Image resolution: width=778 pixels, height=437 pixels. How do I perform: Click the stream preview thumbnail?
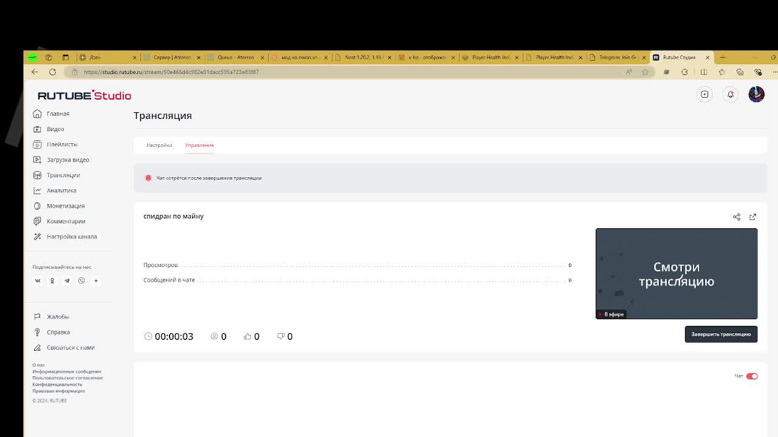[x=676, y=274]
